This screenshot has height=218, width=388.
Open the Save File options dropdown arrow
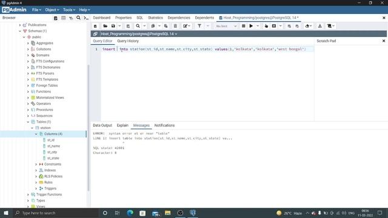click(x=120, y=26)
